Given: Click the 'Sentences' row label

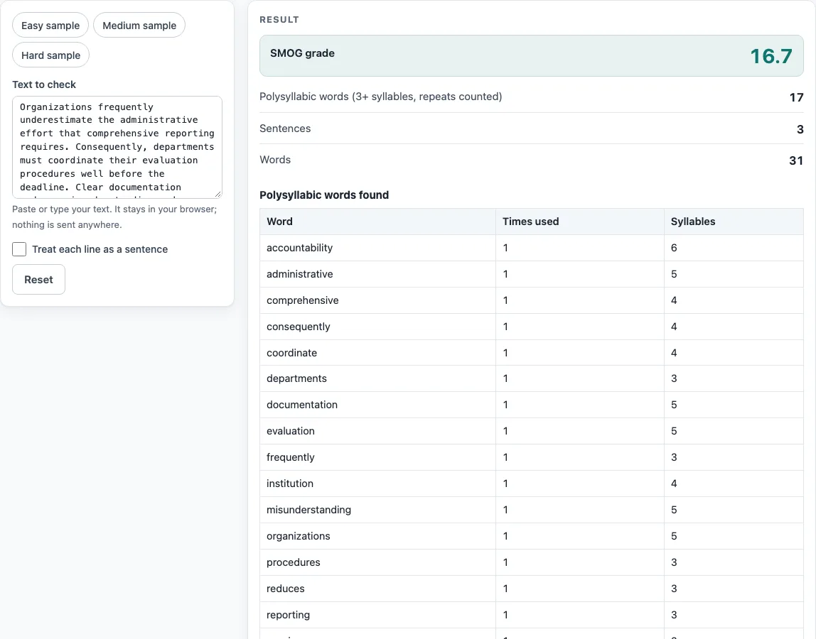Looking at the screenshot, I should click(x=285, y=129).
